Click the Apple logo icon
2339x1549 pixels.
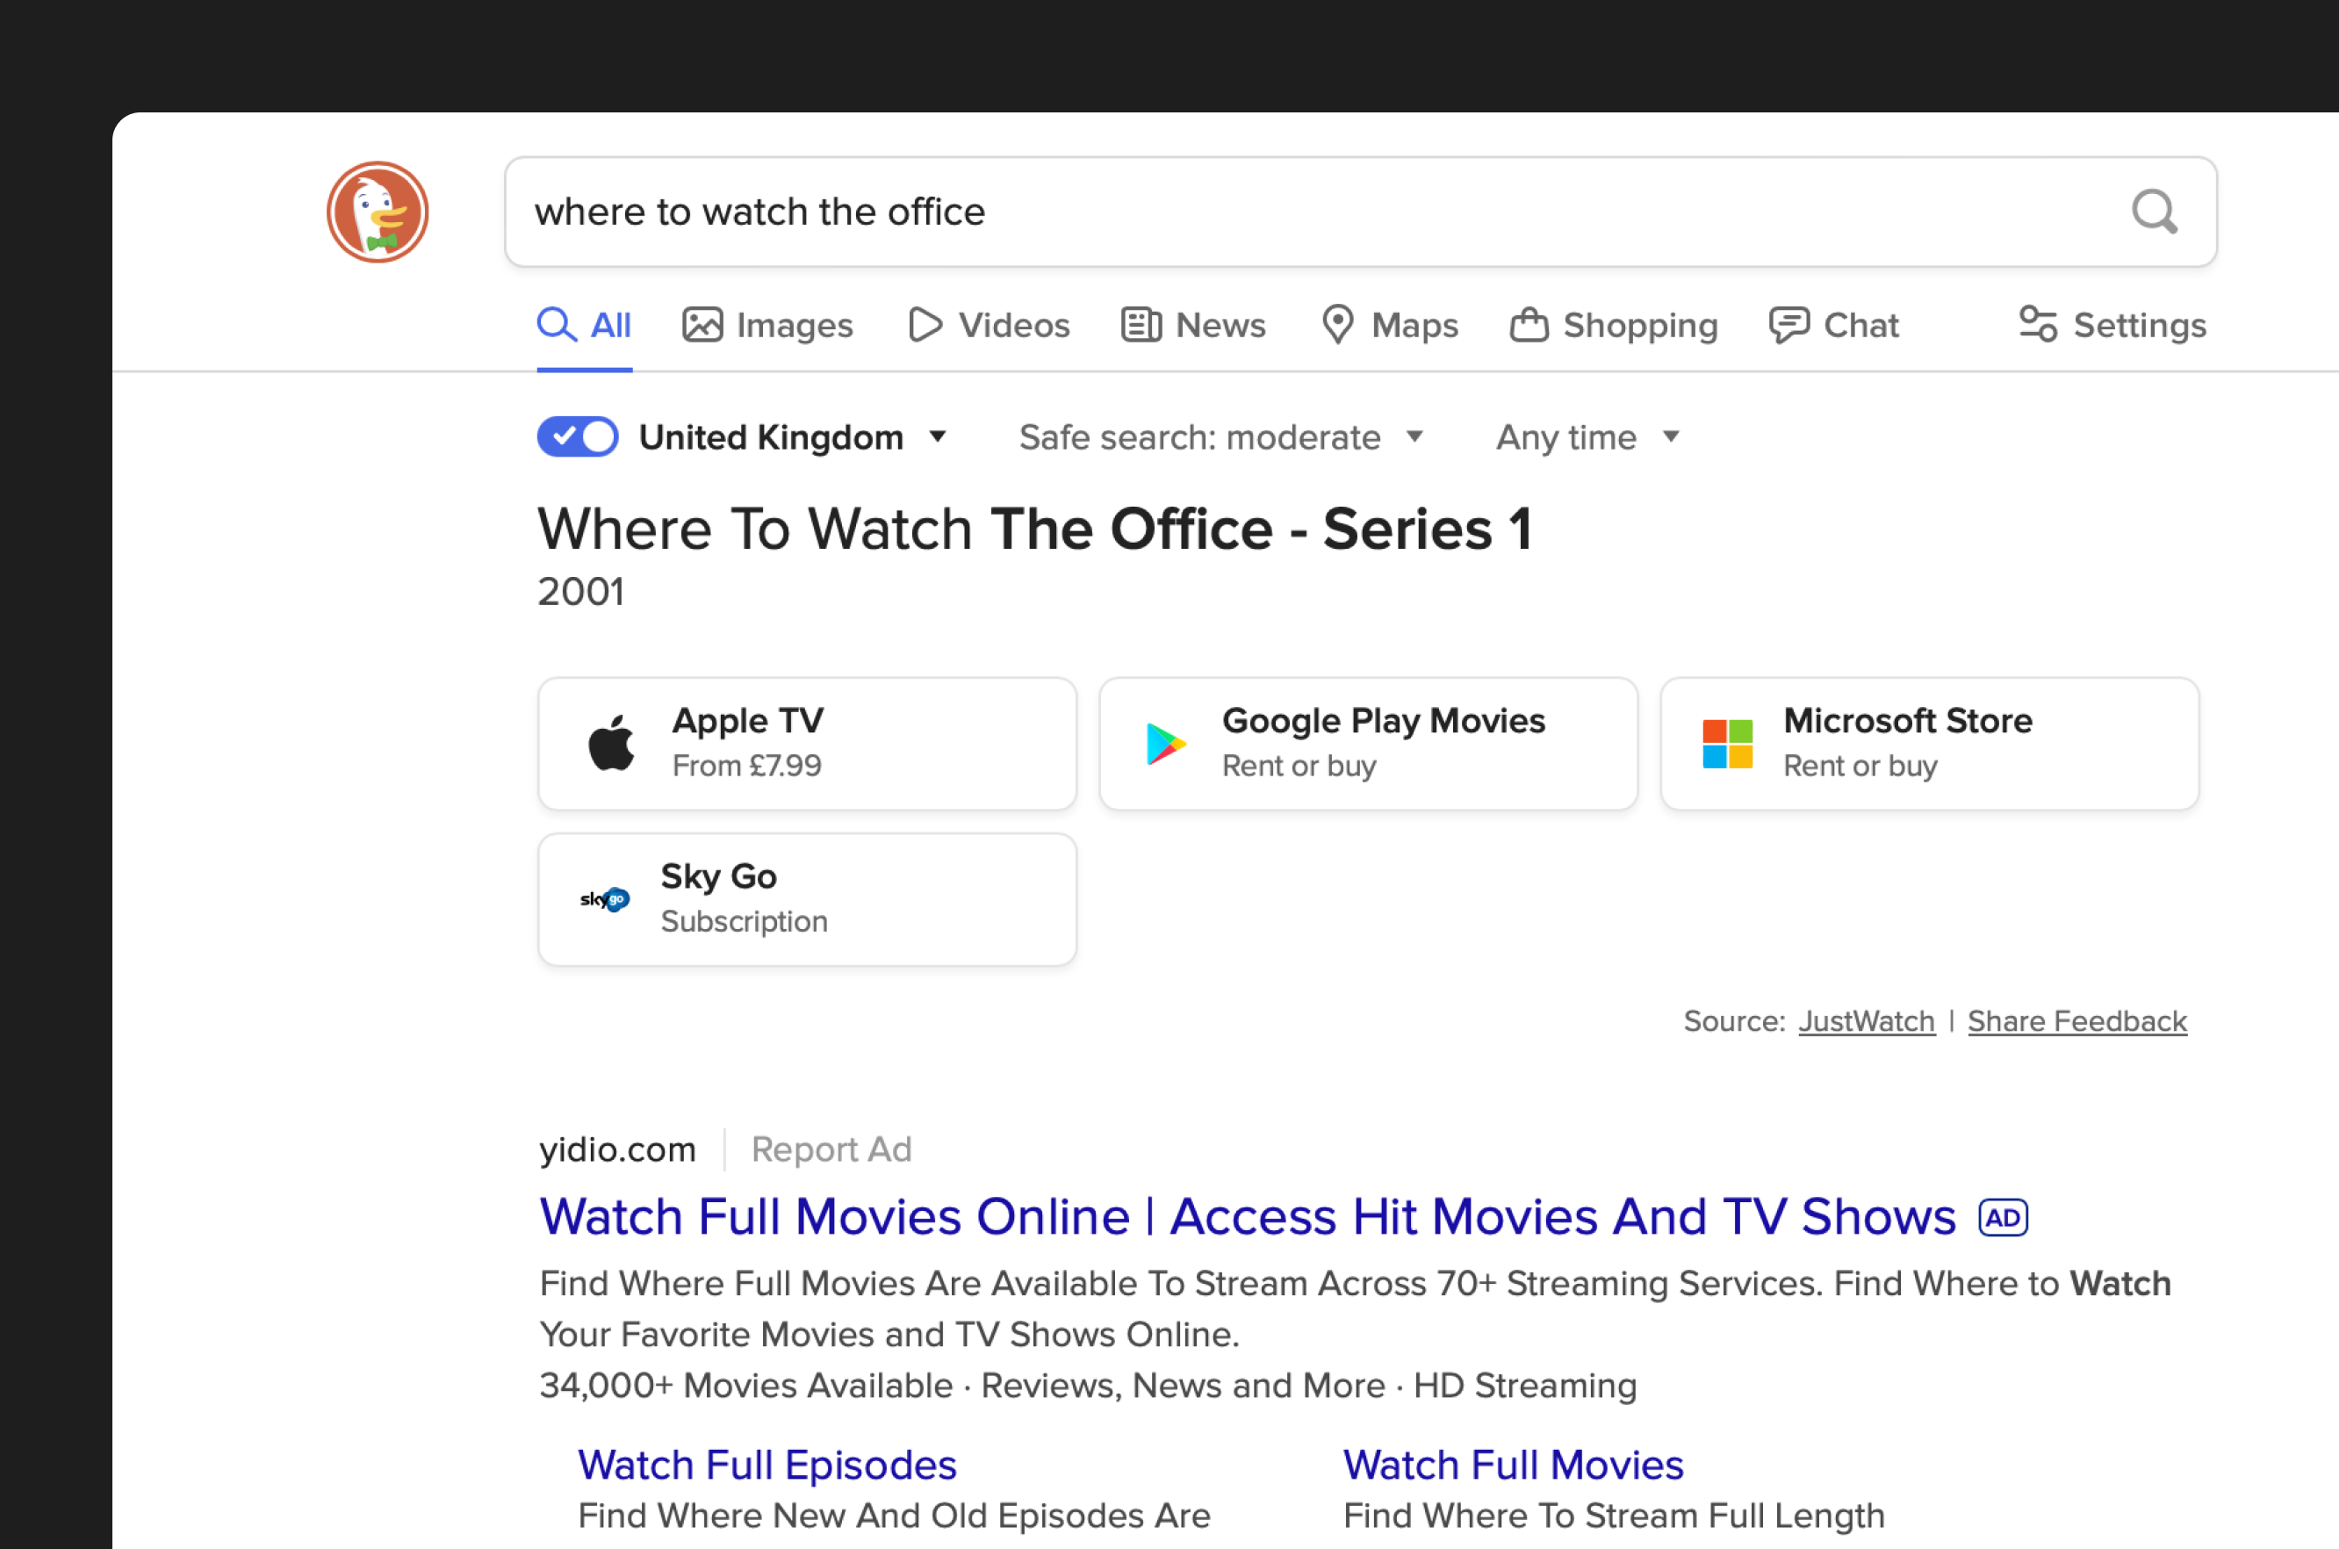click(611, 743)
